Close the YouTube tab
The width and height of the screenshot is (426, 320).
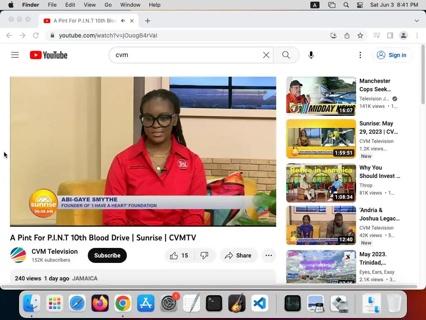132,21
